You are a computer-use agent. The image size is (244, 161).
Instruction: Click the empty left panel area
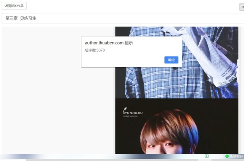pyautogui.click(x=57, y=95)
